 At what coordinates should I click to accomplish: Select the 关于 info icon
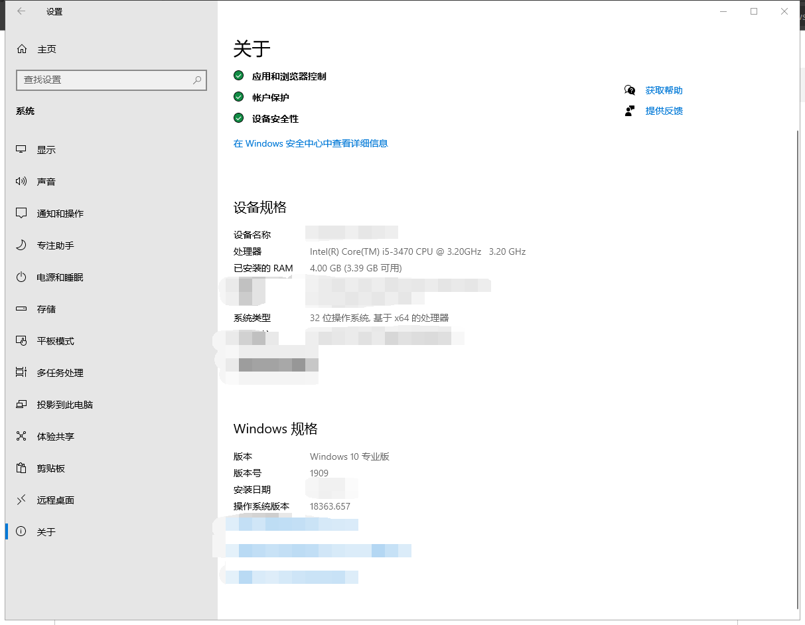point(21,531)
